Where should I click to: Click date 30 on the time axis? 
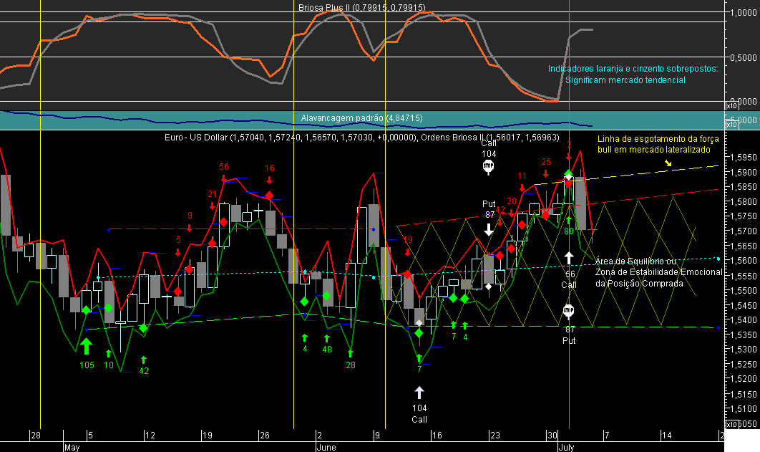(x=552, y=435)
